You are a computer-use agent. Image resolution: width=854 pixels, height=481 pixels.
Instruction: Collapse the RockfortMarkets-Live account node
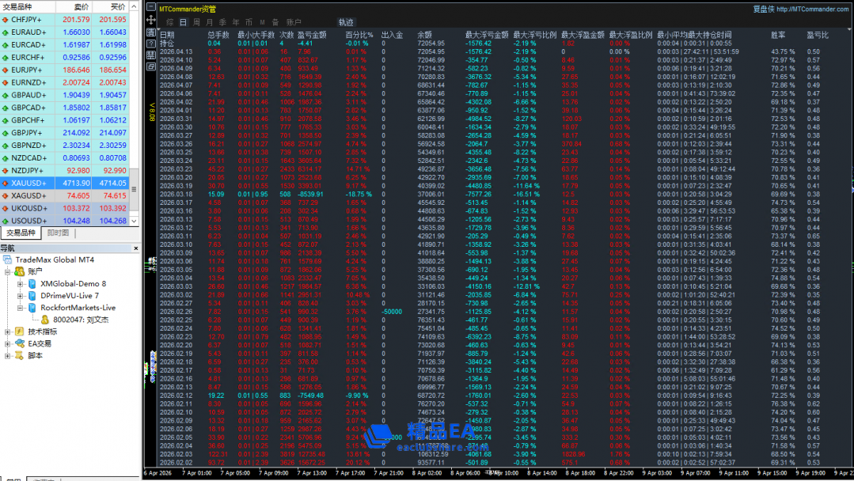coord(21,308)
